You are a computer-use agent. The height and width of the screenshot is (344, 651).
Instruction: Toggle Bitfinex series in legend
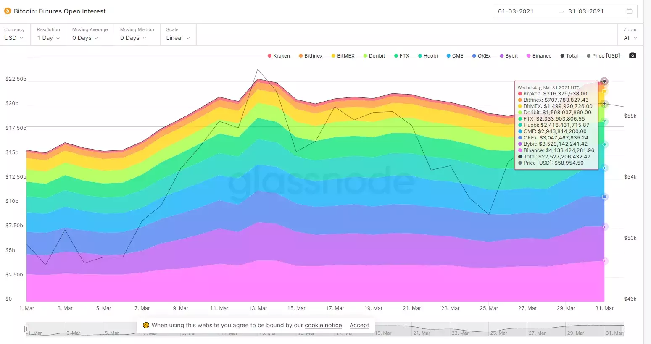[311, 56]
